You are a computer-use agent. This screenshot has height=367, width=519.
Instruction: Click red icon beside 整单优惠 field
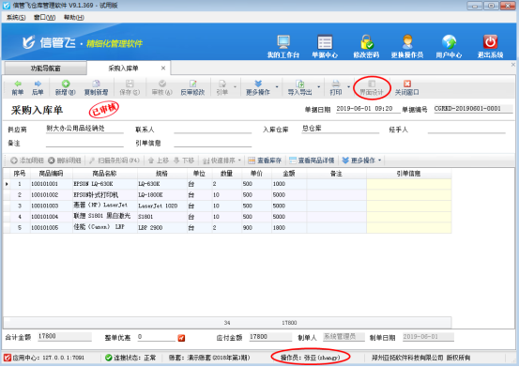(181, 338)
